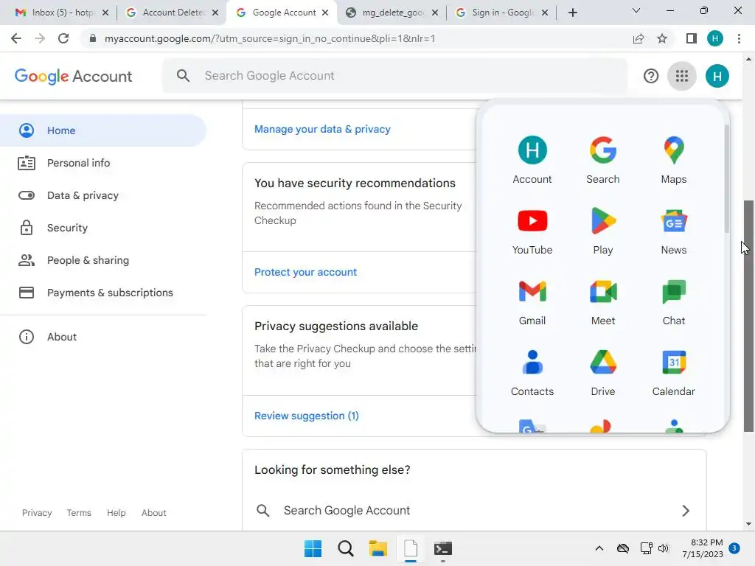Open Data & privacy section

click(x=103, y=195)
